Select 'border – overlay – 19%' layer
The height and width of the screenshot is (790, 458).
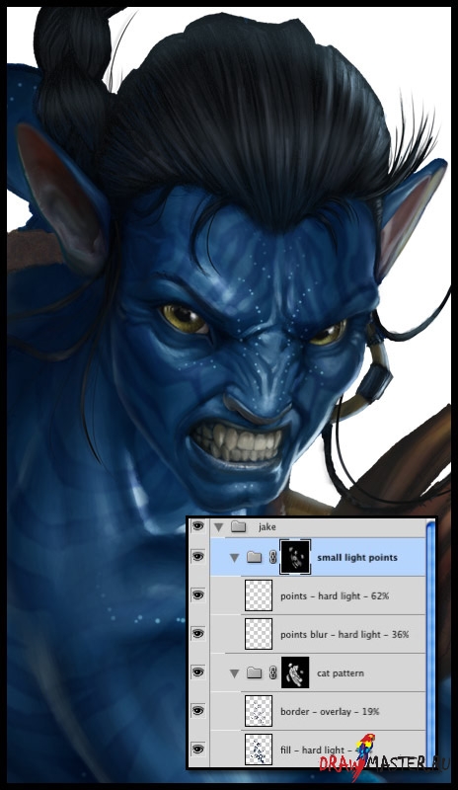pos(330,711)
